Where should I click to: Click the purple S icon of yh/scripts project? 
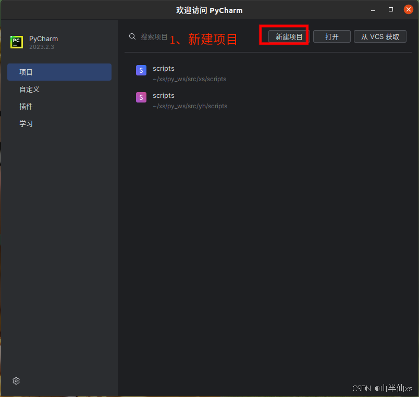[x=141, y=97]
